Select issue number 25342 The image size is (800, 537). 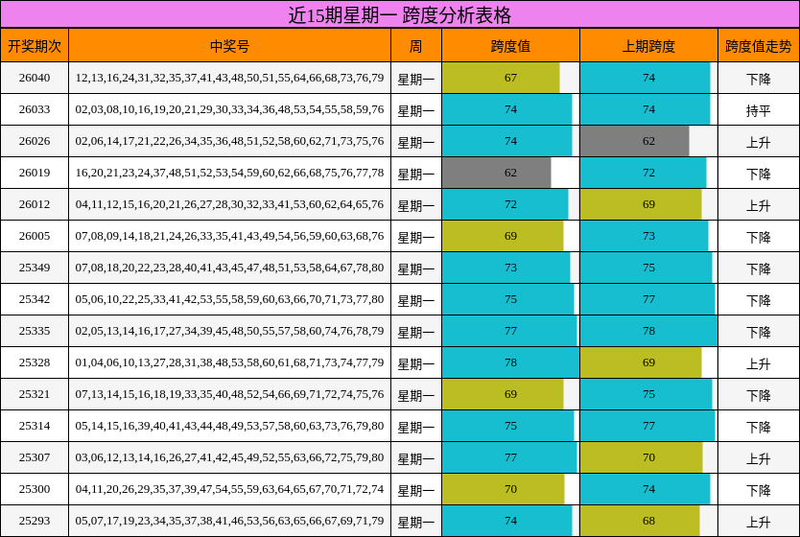click(35, 299)
